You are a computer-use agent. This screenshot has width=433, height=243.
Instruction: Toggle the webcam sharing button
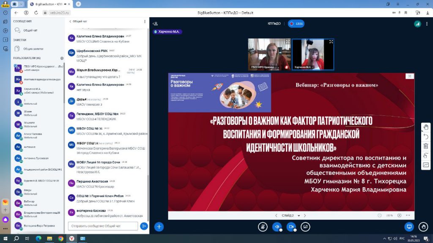tap(291, 227)
